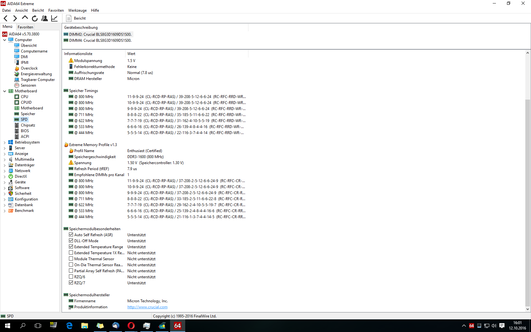Open Opera browser from taskbar
Screen dimensions: 531x332
[x=131, y=326]
